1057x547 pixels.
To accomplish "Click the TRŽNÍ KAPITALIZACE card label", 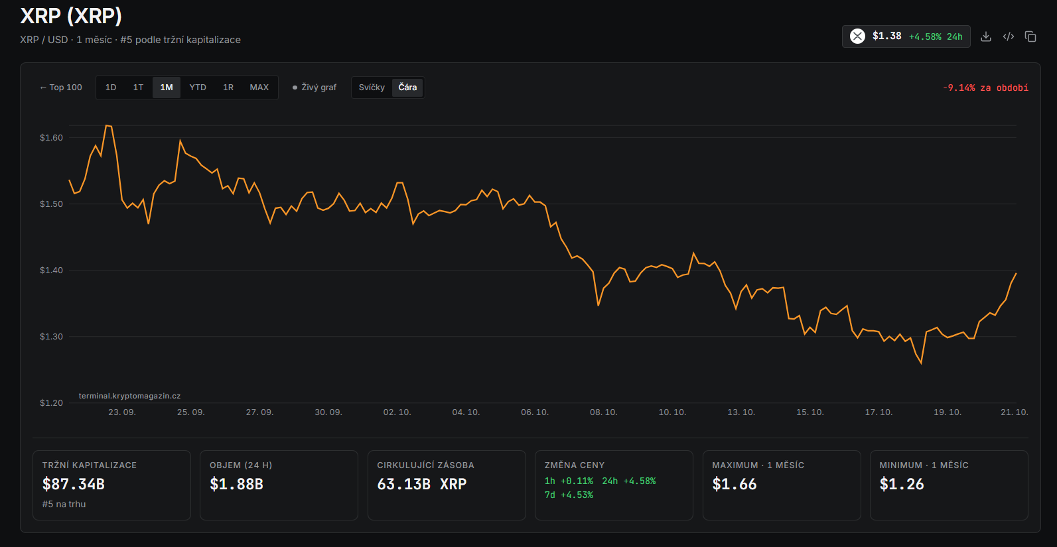I will pyautogui.click(x=90, y=465).
